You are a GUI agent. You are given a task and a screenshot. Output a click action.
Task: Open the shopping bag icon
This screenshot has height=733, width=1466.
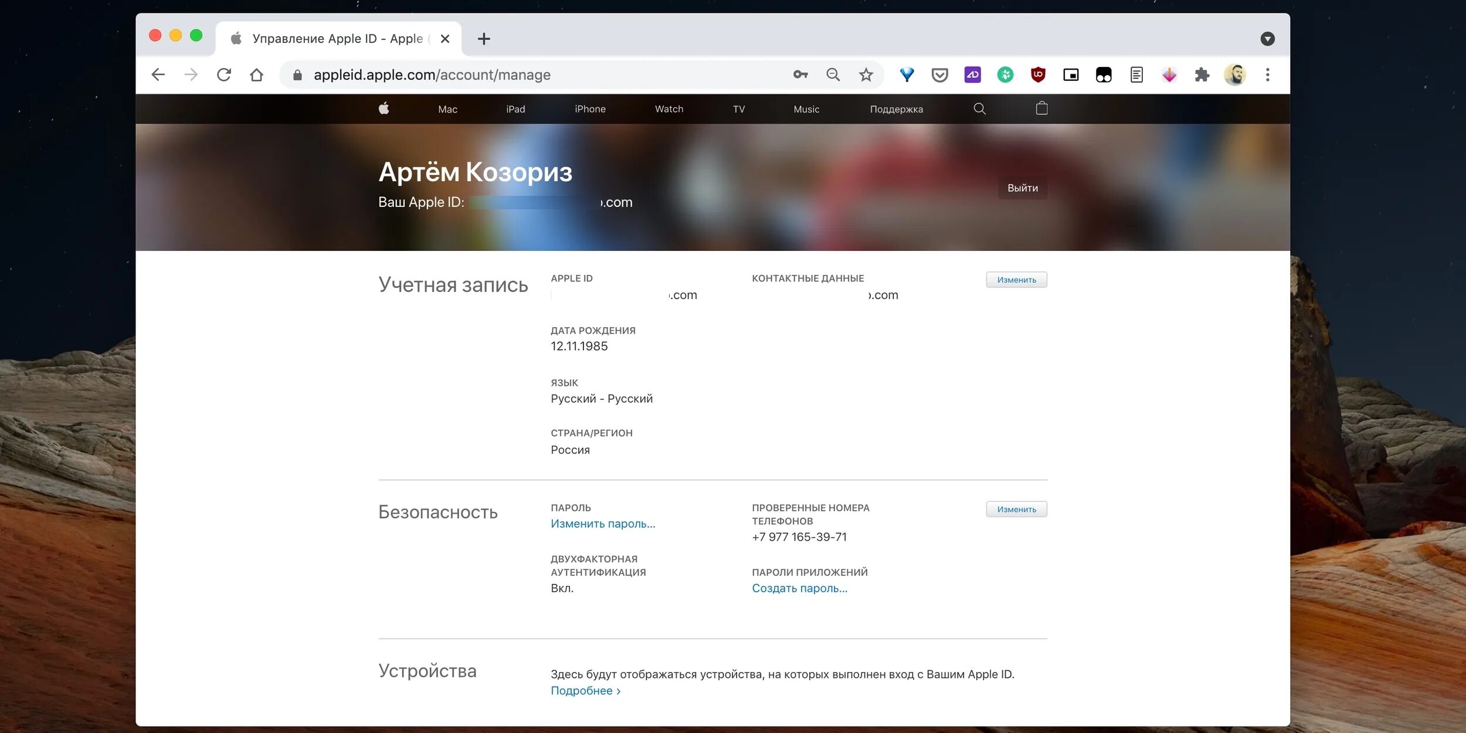click(x=1041, y=108)
